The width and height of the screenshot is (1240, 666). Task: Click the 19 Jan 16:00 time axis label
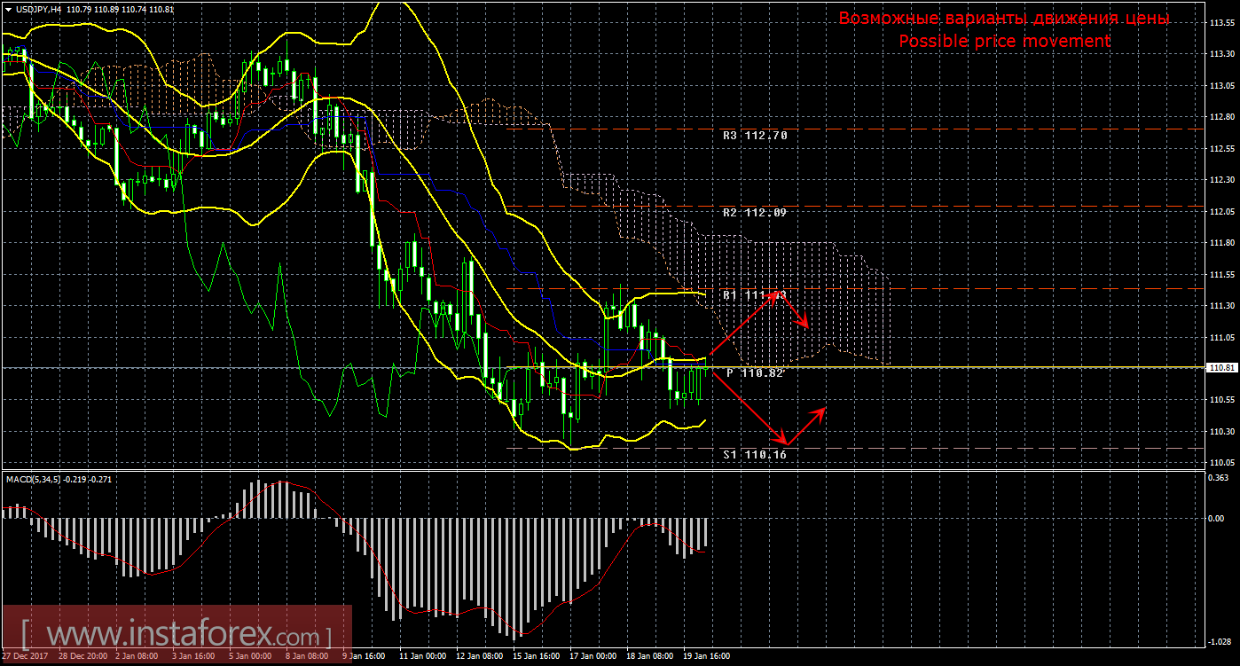tap(706, 657)
